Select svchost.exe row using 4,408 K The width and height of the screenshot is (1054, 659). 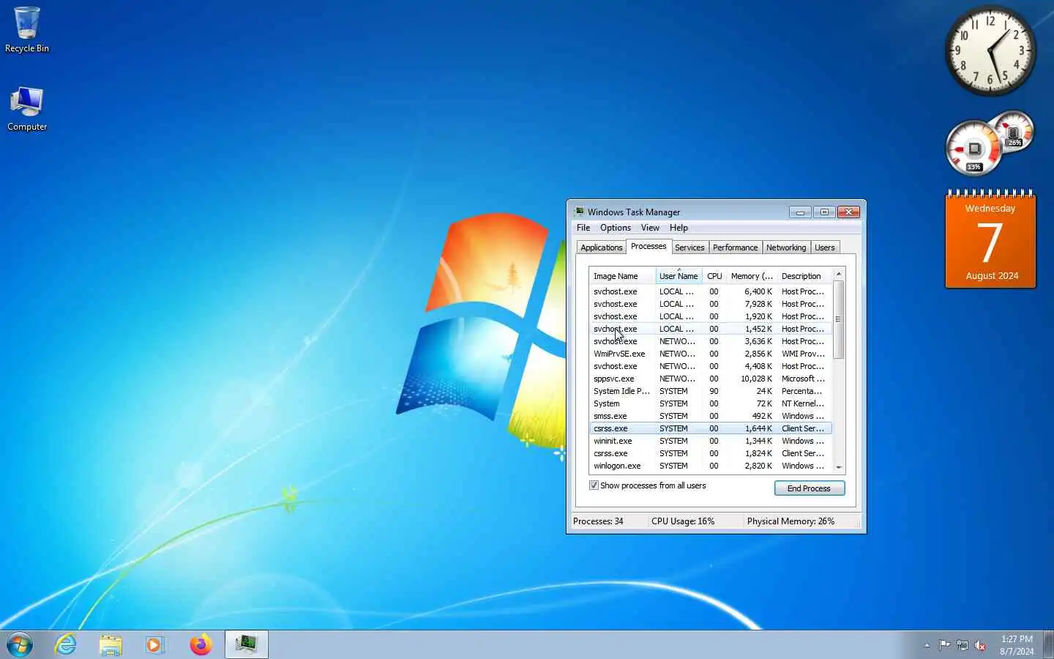711,366
